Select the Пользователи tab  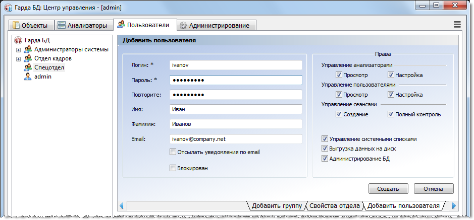(145, 24)
